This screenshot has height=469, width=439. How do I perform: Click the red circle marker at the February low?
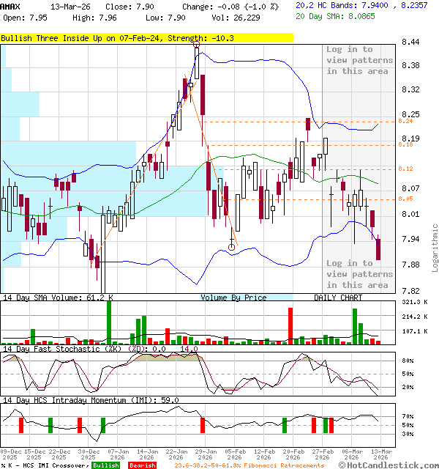(x=232, y=248)
